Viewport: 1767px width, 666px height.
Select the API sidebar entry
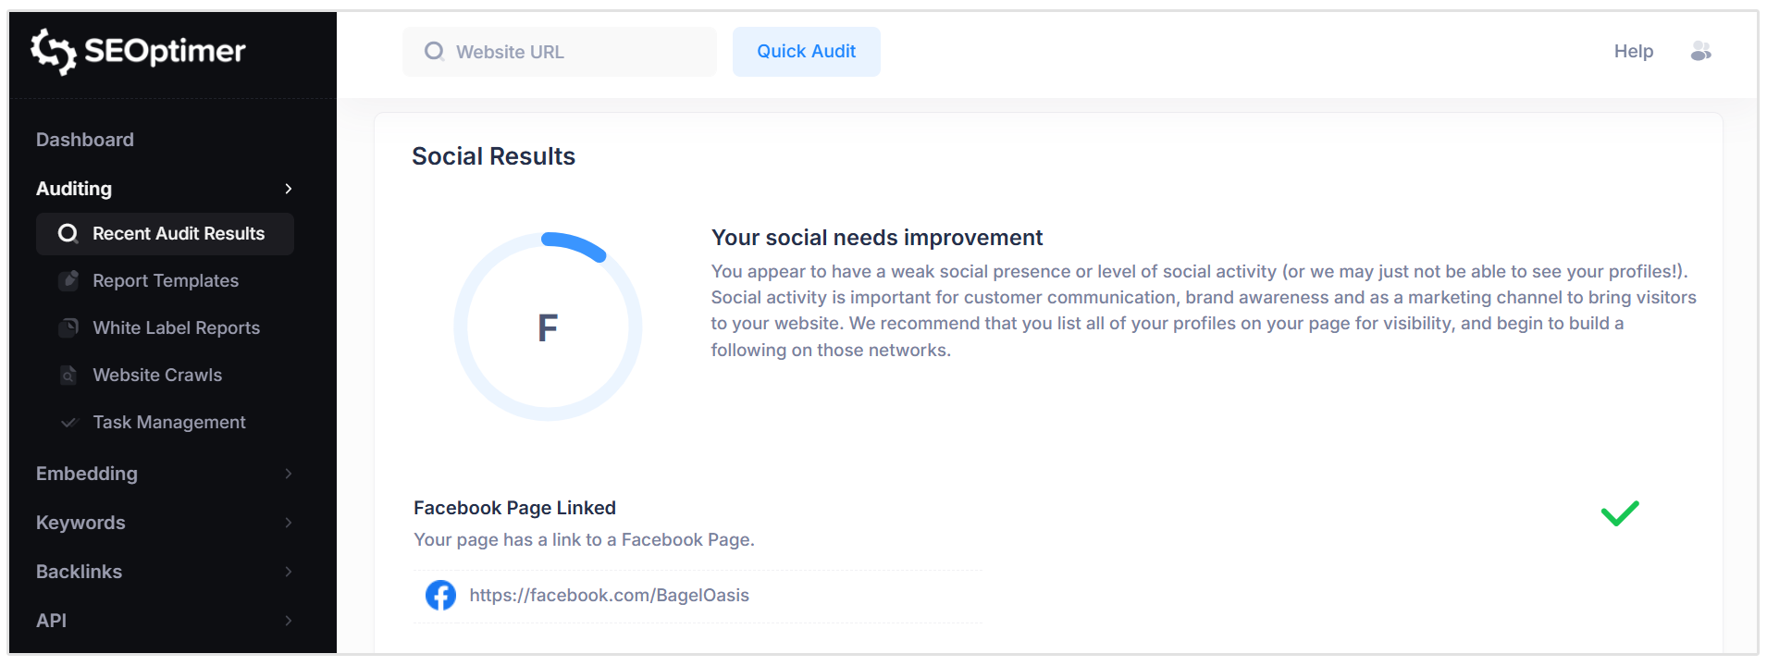52,621
